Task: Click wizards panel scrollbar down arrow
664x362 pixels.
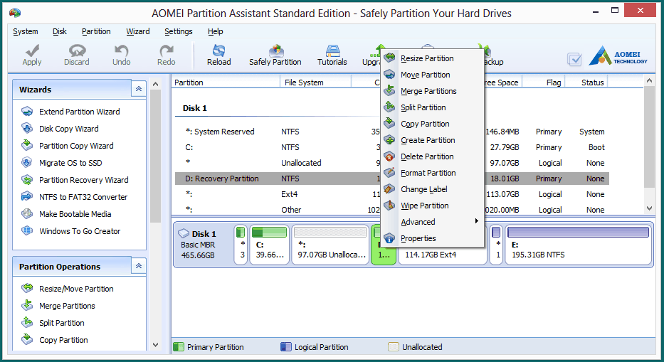Action: coord(155,345)
